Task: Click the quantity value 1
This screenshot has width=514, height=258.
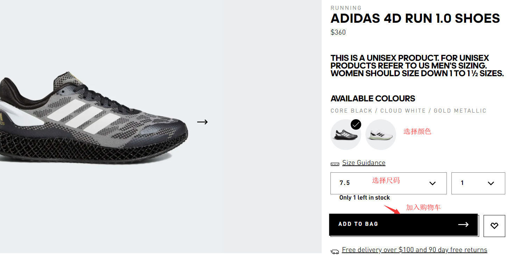Action: (x=462, y=183)
